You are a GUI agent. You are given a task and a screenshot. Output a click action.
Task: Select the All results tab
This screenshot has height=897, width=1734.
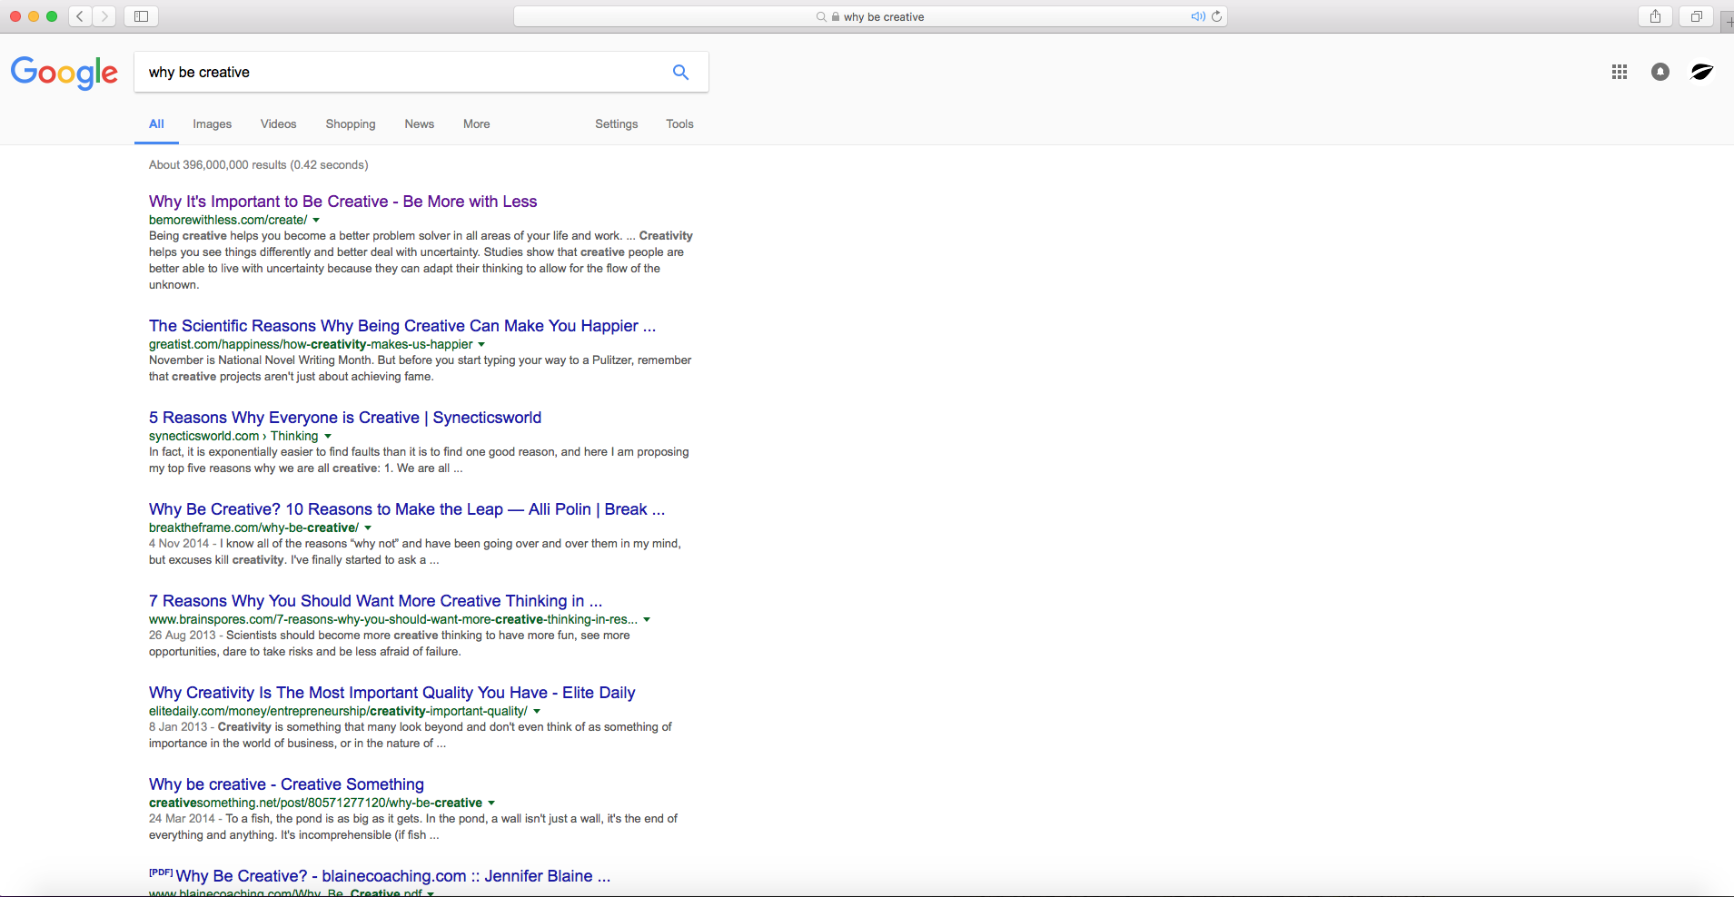[x=156, y=124]
